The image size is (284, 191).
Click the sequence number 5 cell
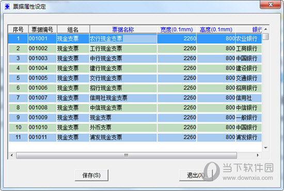(18, 78)
